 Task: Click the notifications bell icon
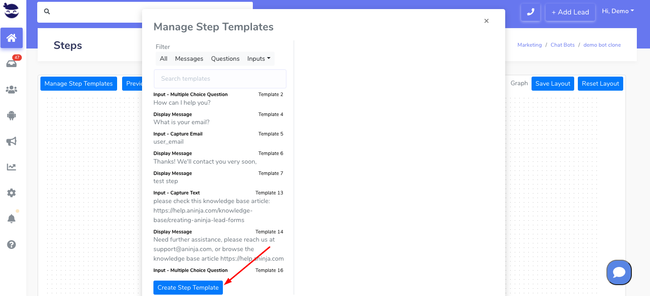click(x=12, y=219)
